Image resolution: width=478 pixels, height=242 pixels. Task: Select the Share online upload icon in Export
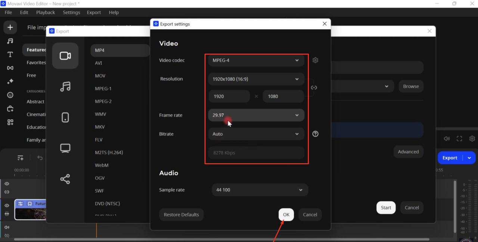(x=65, y=179)
